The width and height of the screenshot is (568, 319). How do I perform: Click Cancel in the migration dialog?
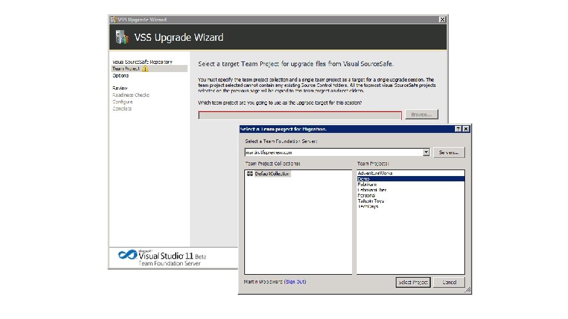[x=449, y=282]
